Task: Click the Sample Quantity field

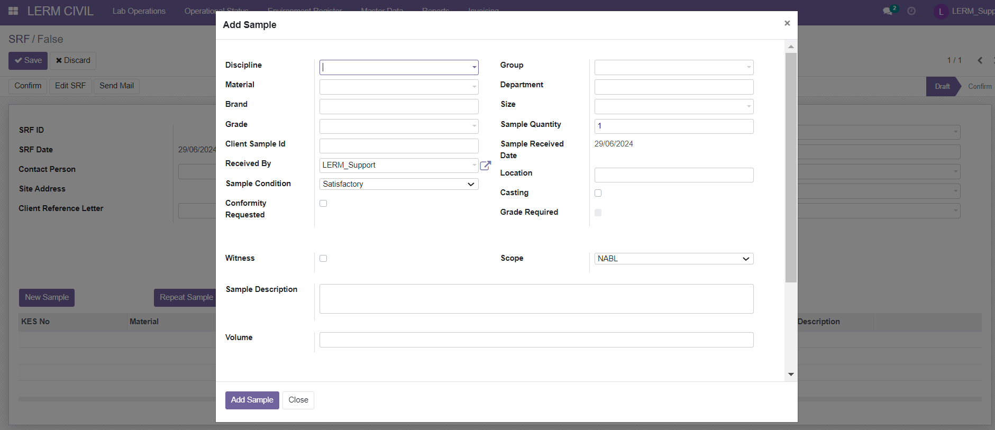Action: (x=674, y=126)
